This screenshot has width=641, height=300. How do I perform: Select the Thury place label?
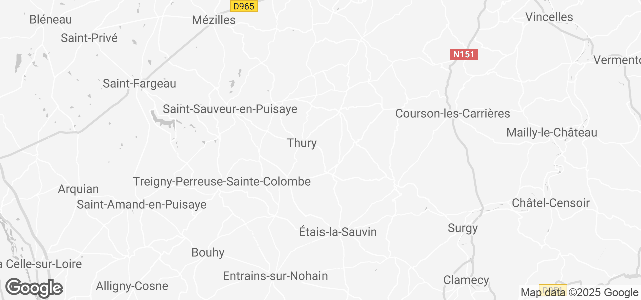click(302, 143)
